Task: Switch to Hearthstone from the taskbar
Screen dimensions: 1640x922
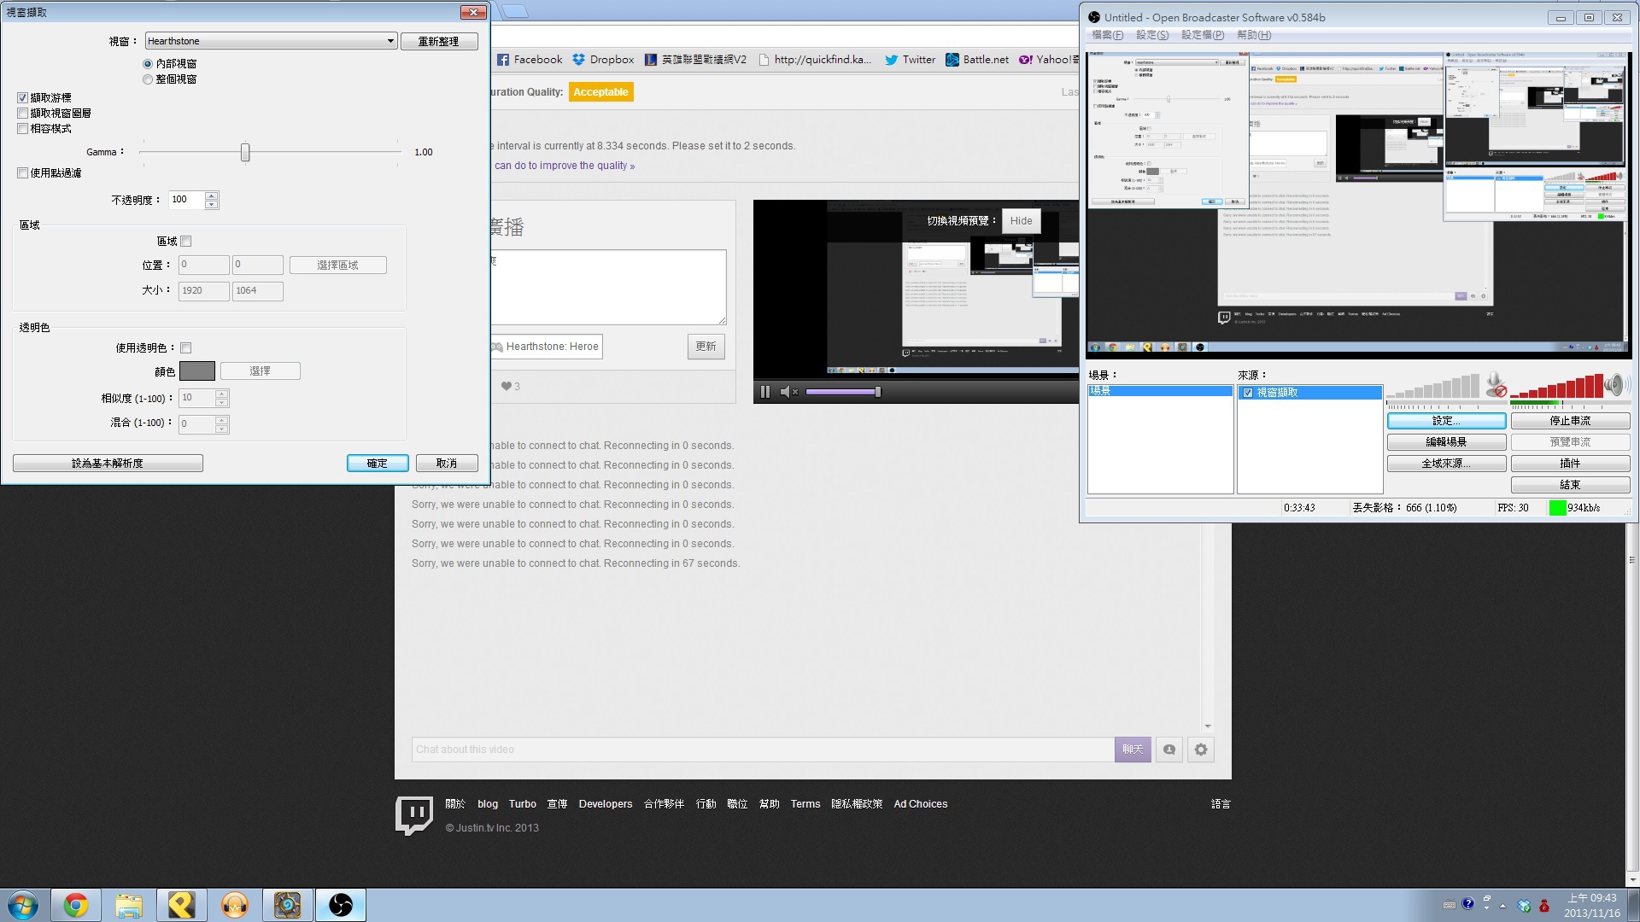Action: click(x=288, y=905)
